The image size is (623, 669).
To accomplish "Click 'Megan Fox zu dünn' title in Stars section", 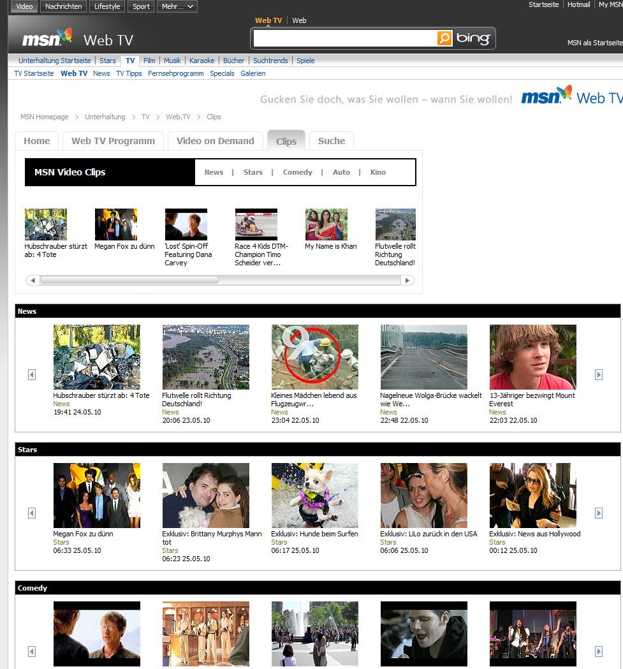I will click(x=83, y=534).
